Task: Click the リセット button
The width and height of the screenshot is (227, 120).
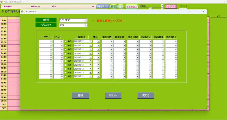Action: [113, 95]
